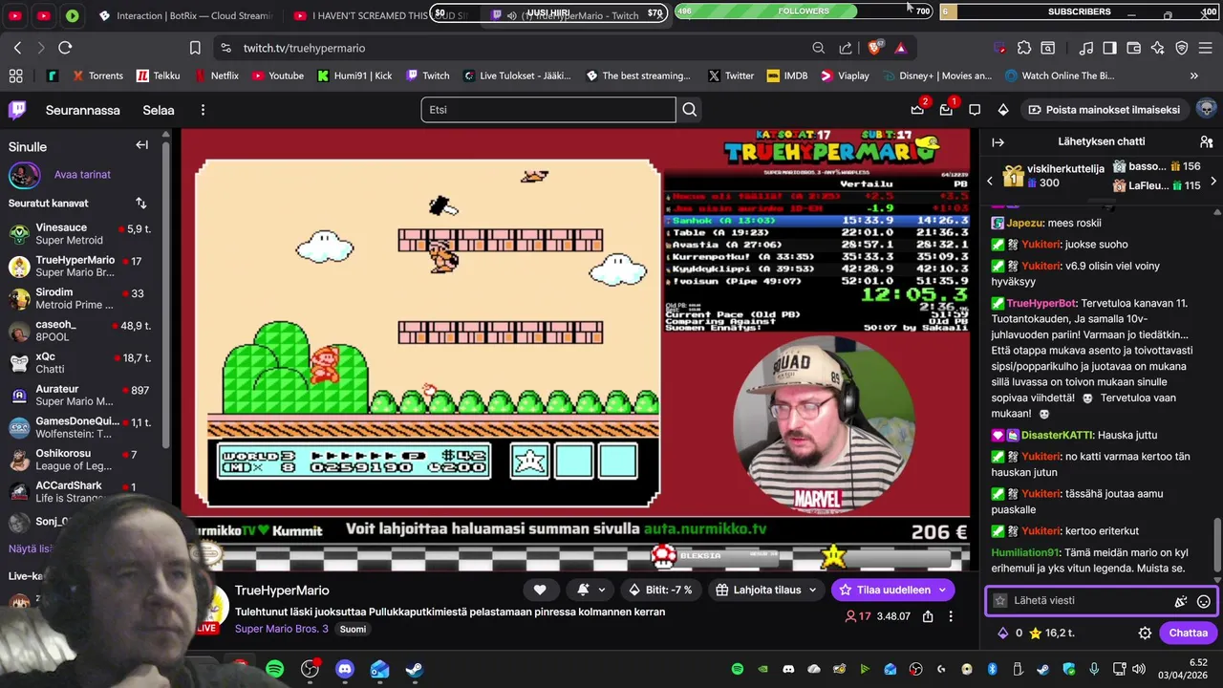This screenshot has width=1223, height=688.
Task: Click the Bits cheer icon in chat input
Action: (1181, 601)
